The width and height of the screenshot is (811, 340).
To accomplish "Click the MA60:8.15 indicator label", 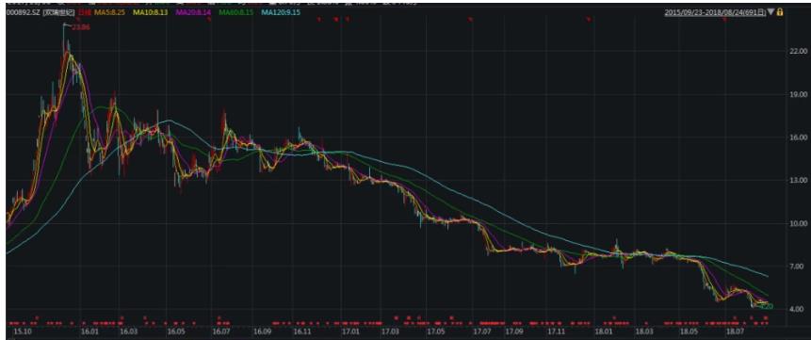I will [x=236, y=11].
